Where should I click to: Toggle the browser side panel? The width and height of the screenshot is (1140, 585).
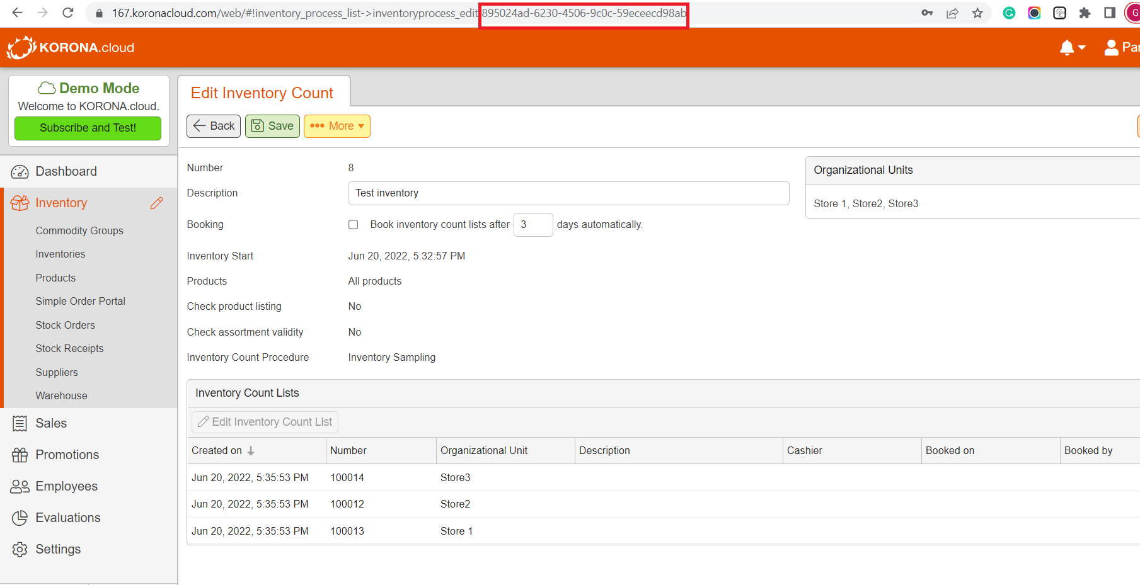tap(1110, 13)
